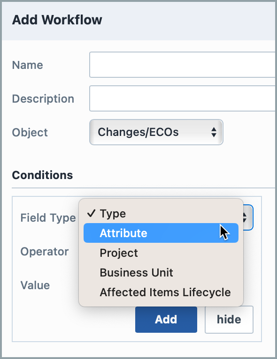The width and height of the screenshot is (277, 359).
Task: Click the Name label
Action: tap(28, 65)
